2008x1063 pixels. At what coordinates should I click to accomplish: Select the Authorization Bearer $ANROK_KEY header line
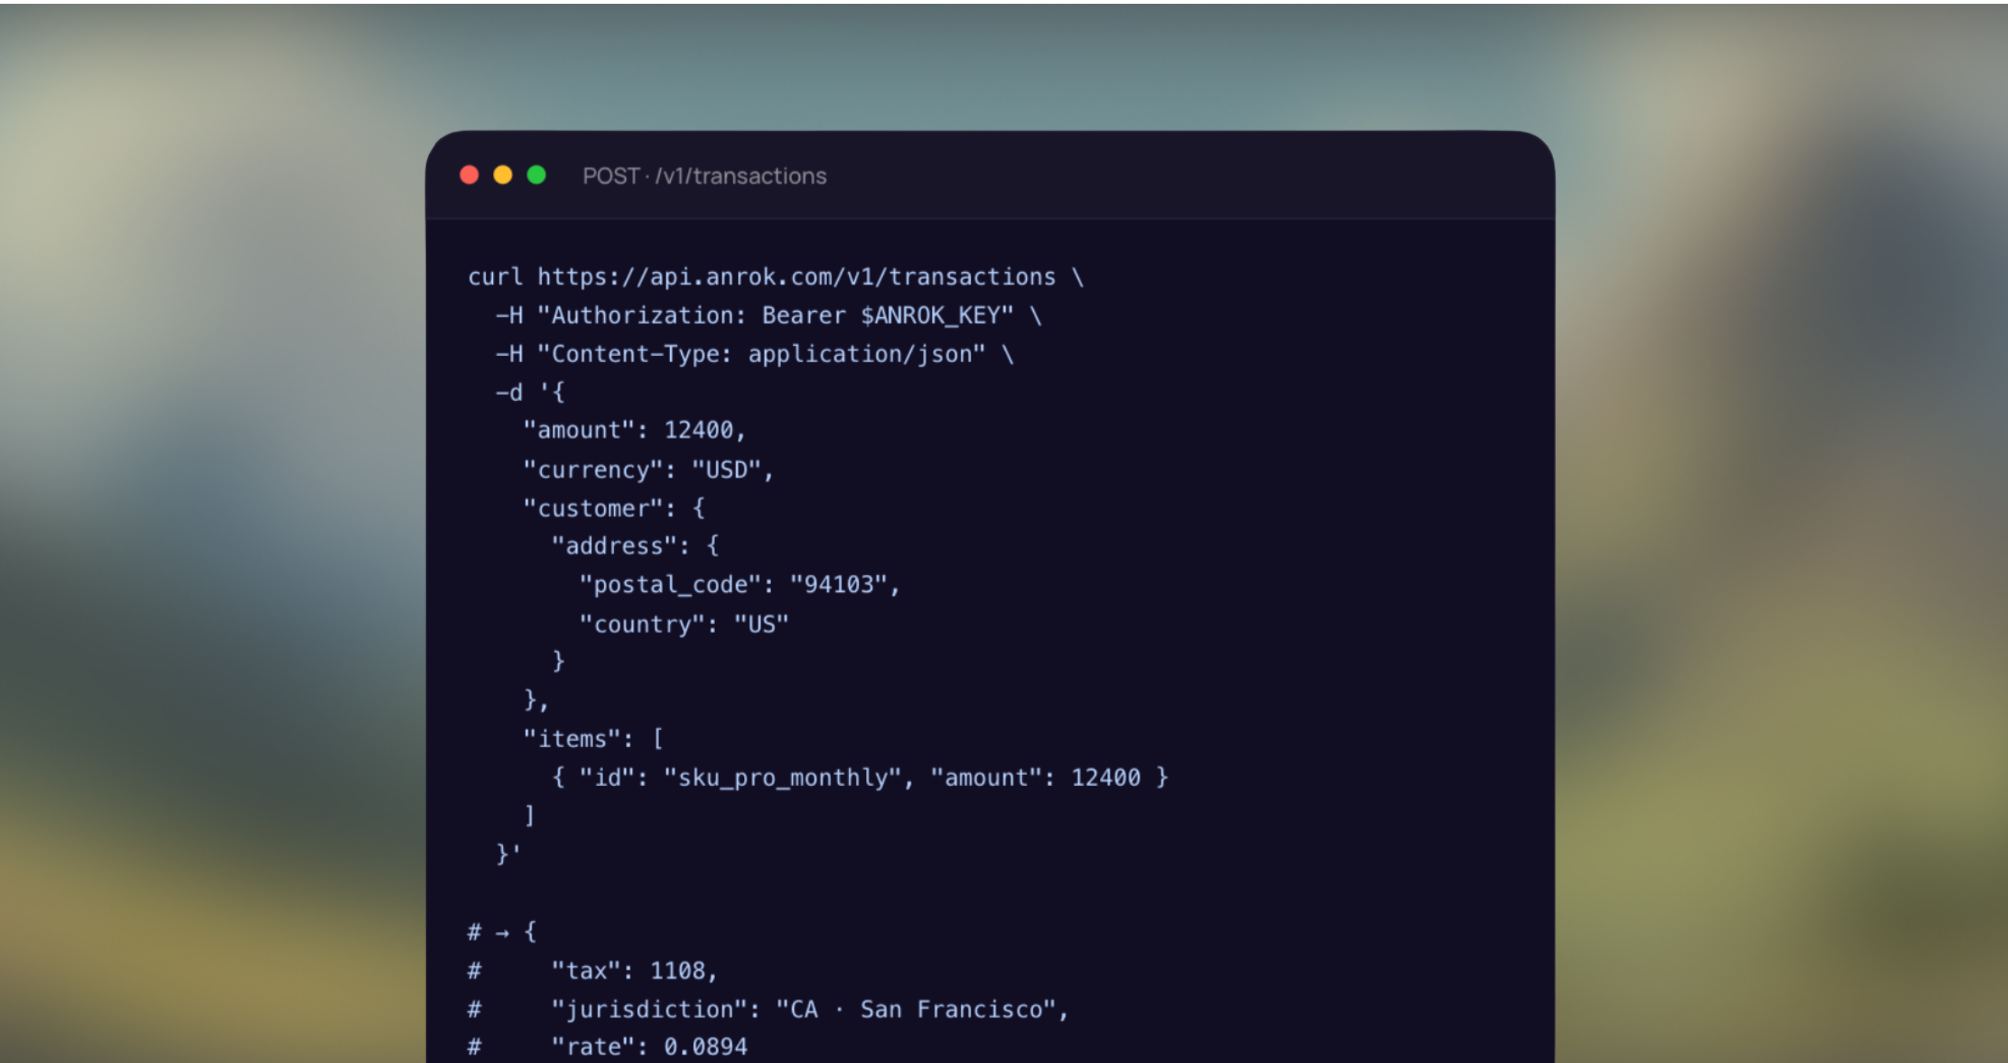point(768,316)
